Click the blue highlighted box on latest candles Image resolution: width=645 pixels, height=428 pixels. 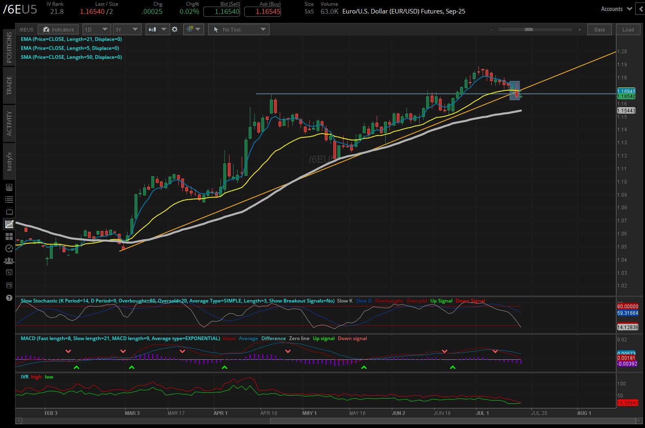click(515, 90)
